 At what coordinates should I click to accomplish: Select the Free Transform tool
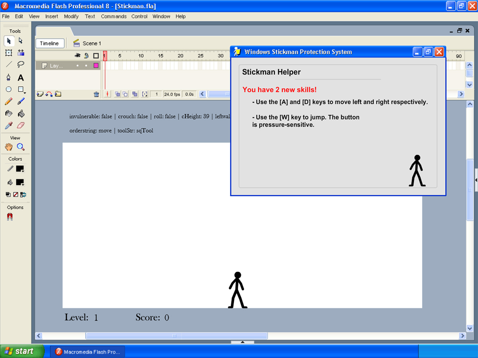tap(9, 53)
